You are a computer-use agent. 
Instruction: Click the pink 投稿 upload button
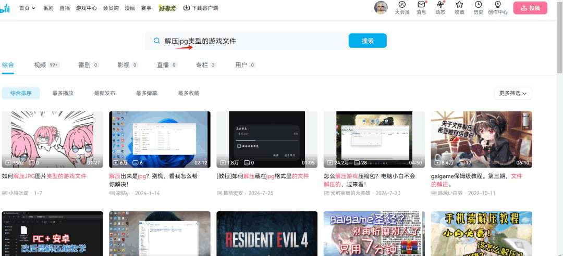pyautogui.click(x=530, y=8)
